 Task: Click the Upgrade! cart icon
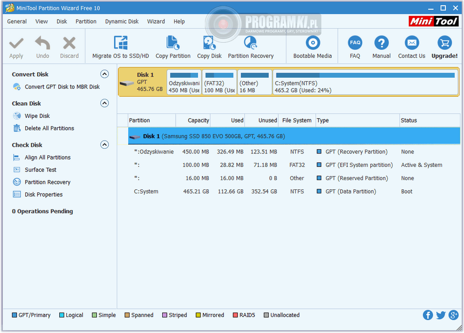pos(444,43)
